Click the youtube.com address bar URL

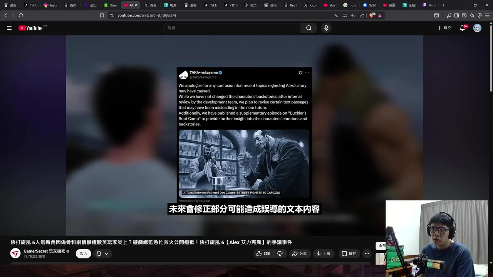click(x=146, y=15)
